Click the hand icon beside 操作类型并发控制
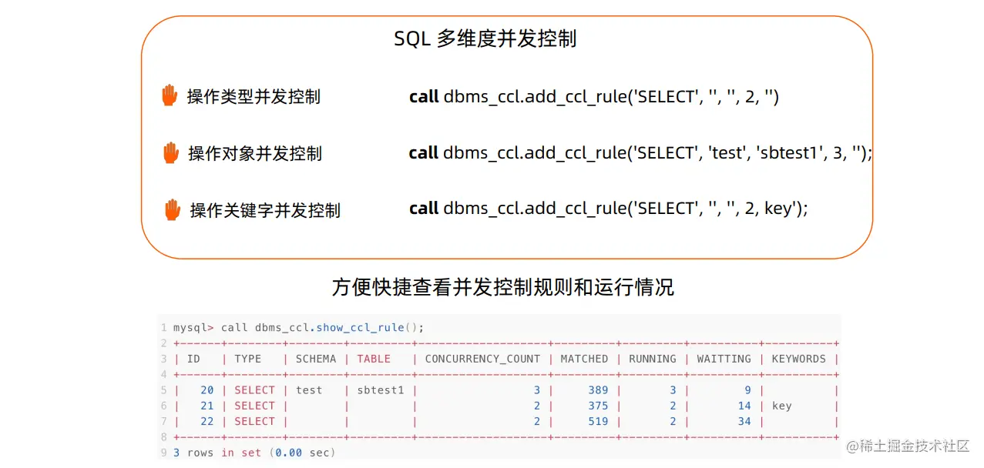 (170, 95)
